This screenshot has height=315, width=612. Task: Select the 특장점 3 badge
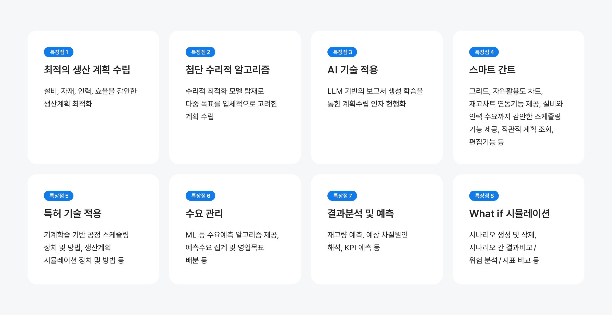click(x=342, y=52)
